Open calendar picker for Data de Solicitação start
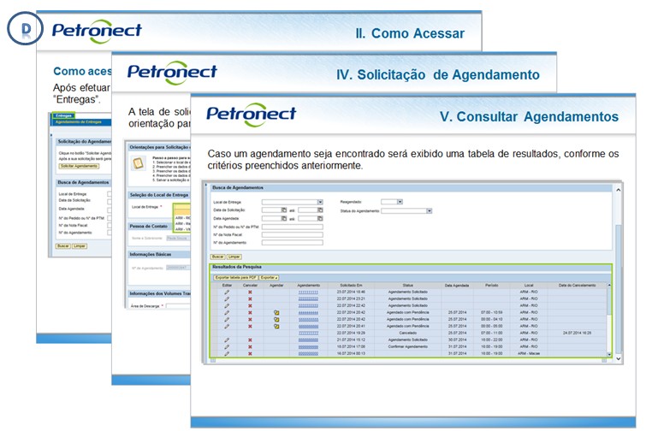This screenshot has height=431, width=652. pyautogui.click(x=284, y=210)
